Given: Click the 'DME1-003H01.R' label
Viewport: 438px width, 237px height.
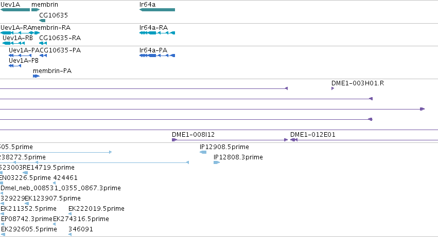Looking at the screenshot, I should pyautogui.click(x=358, y=83).
